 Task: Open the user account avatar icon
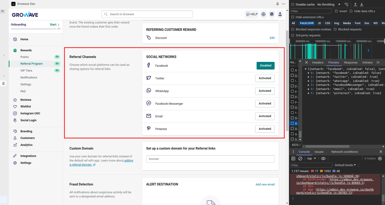pyautogui.click(x=280, y=14)
